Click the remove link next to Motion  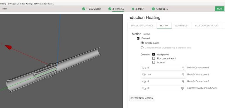(x=147, y=34)
